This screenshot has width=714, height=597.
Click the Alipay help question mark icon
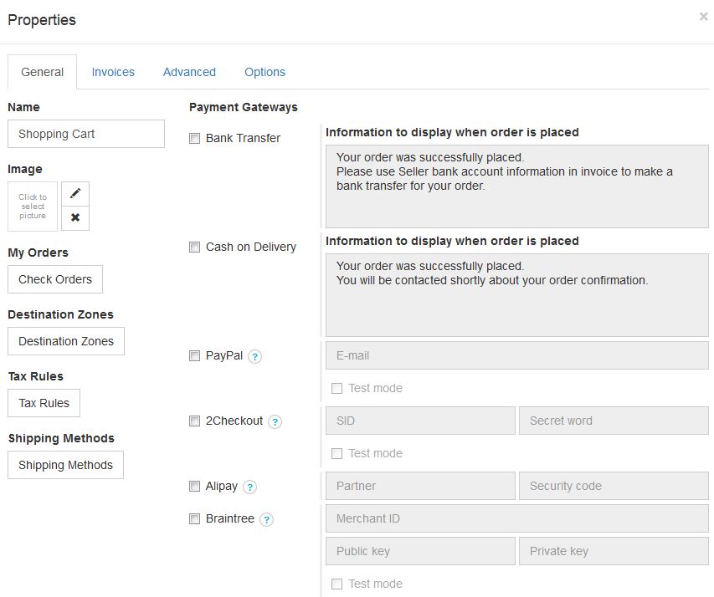click(249, 487)
